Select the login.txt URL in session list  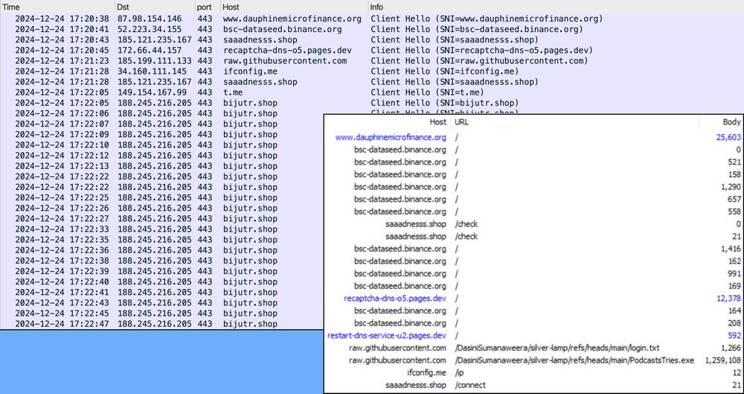click(x=557, y=348)
